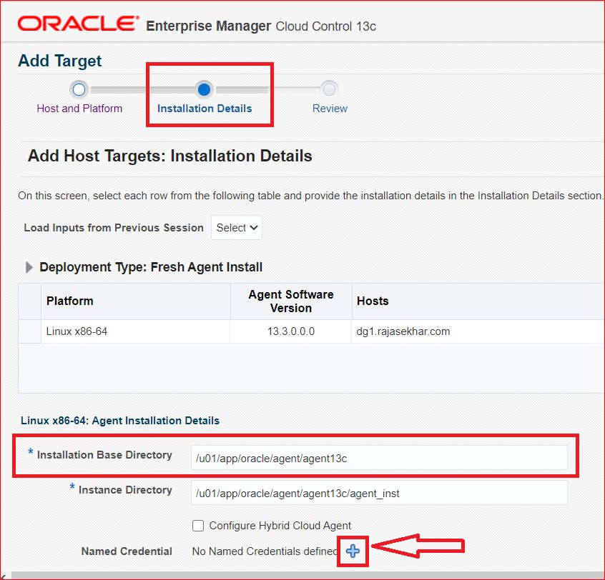Screen dimensions: 605x580
Task: Click the Hosts column header
Action: tap(373, 301)
